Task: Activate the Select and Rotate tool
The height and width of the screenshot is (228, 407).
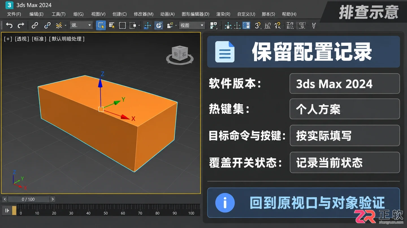Action: [x=159, y=26]
